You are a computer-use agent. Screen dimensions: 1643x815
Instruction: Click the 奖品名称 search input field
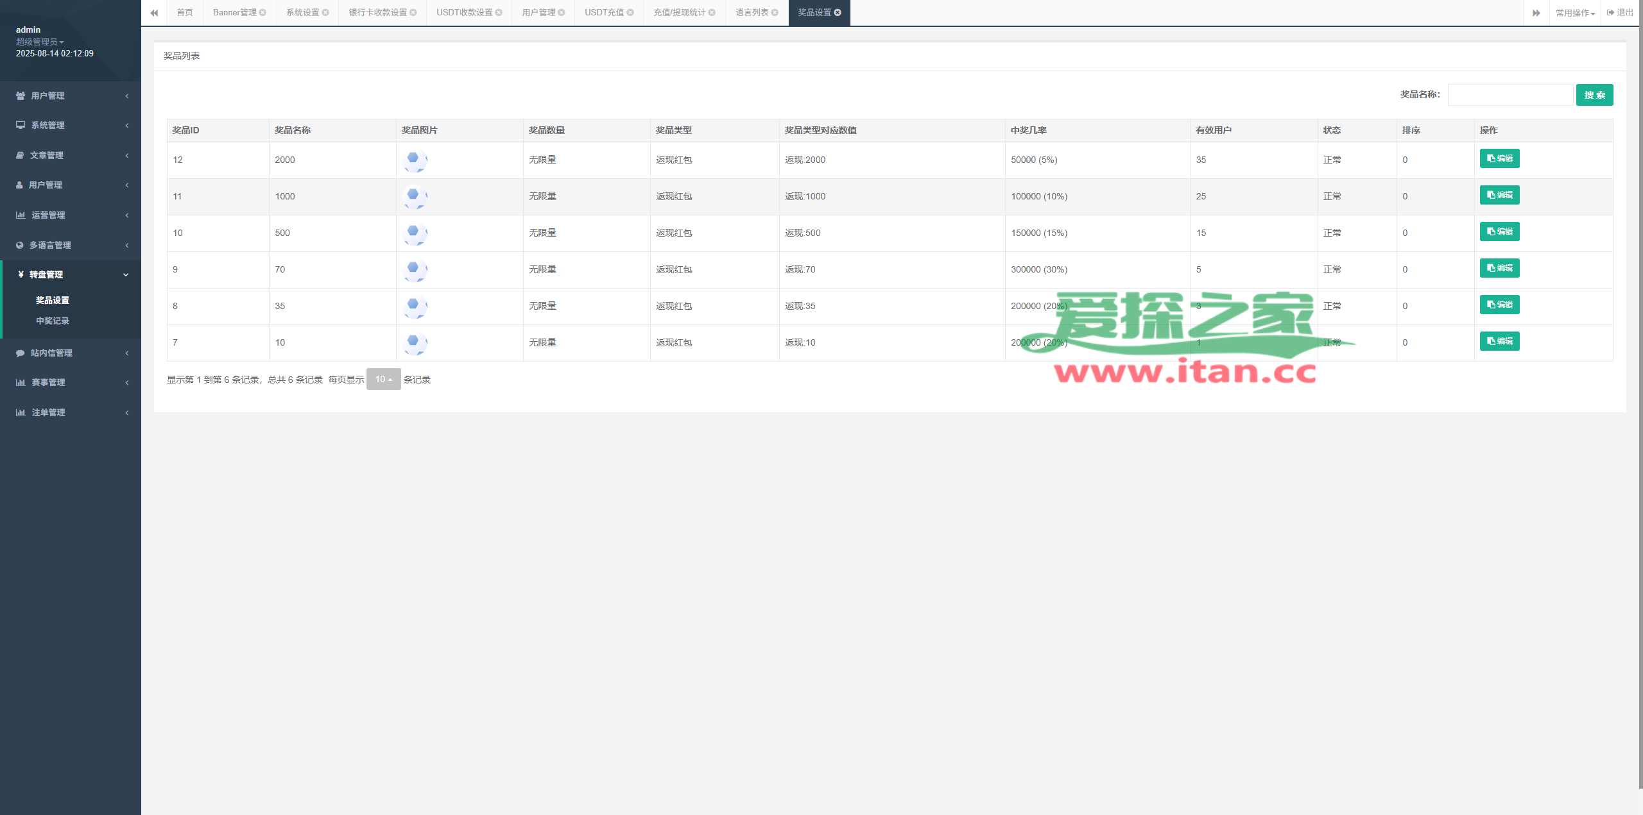(x=1510, y=95)
